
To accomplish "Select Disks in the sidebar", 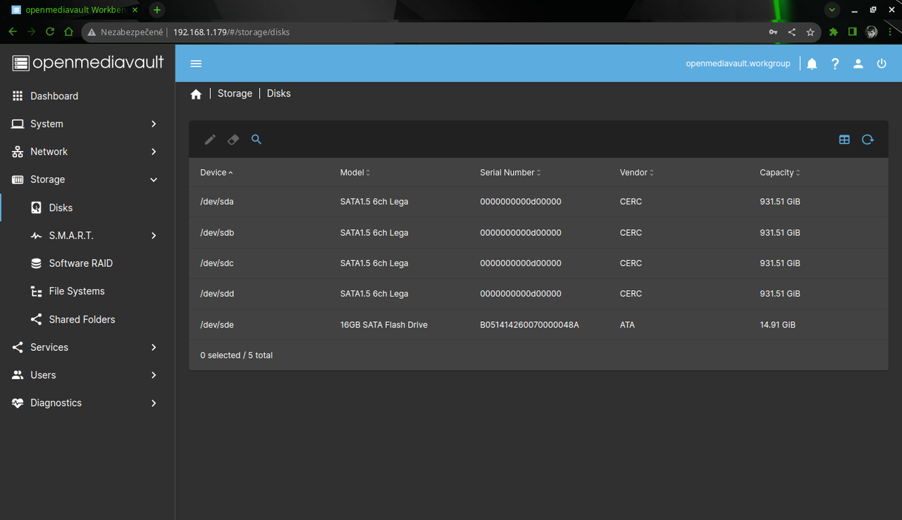I will click(x=87, y=208).
